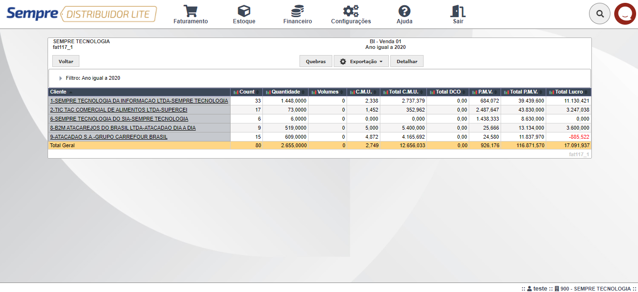
Task: Click C.M.U. value 4,872
Action: 371,137
